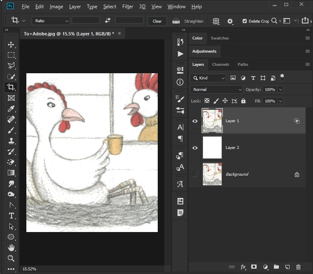Viewport: 313px width, 274px height.
Task: Toggle lock position
Action: [x=225, y=101]
